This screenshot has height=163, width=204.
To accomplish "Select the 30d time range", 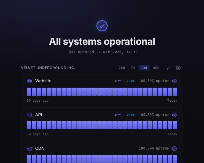I will [144, 68].
